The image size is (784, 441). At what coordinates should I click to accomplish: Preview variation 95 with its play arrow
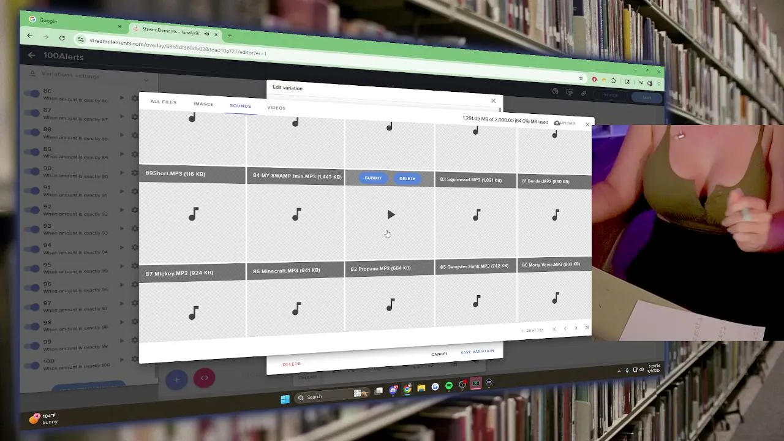click(122, 266)
